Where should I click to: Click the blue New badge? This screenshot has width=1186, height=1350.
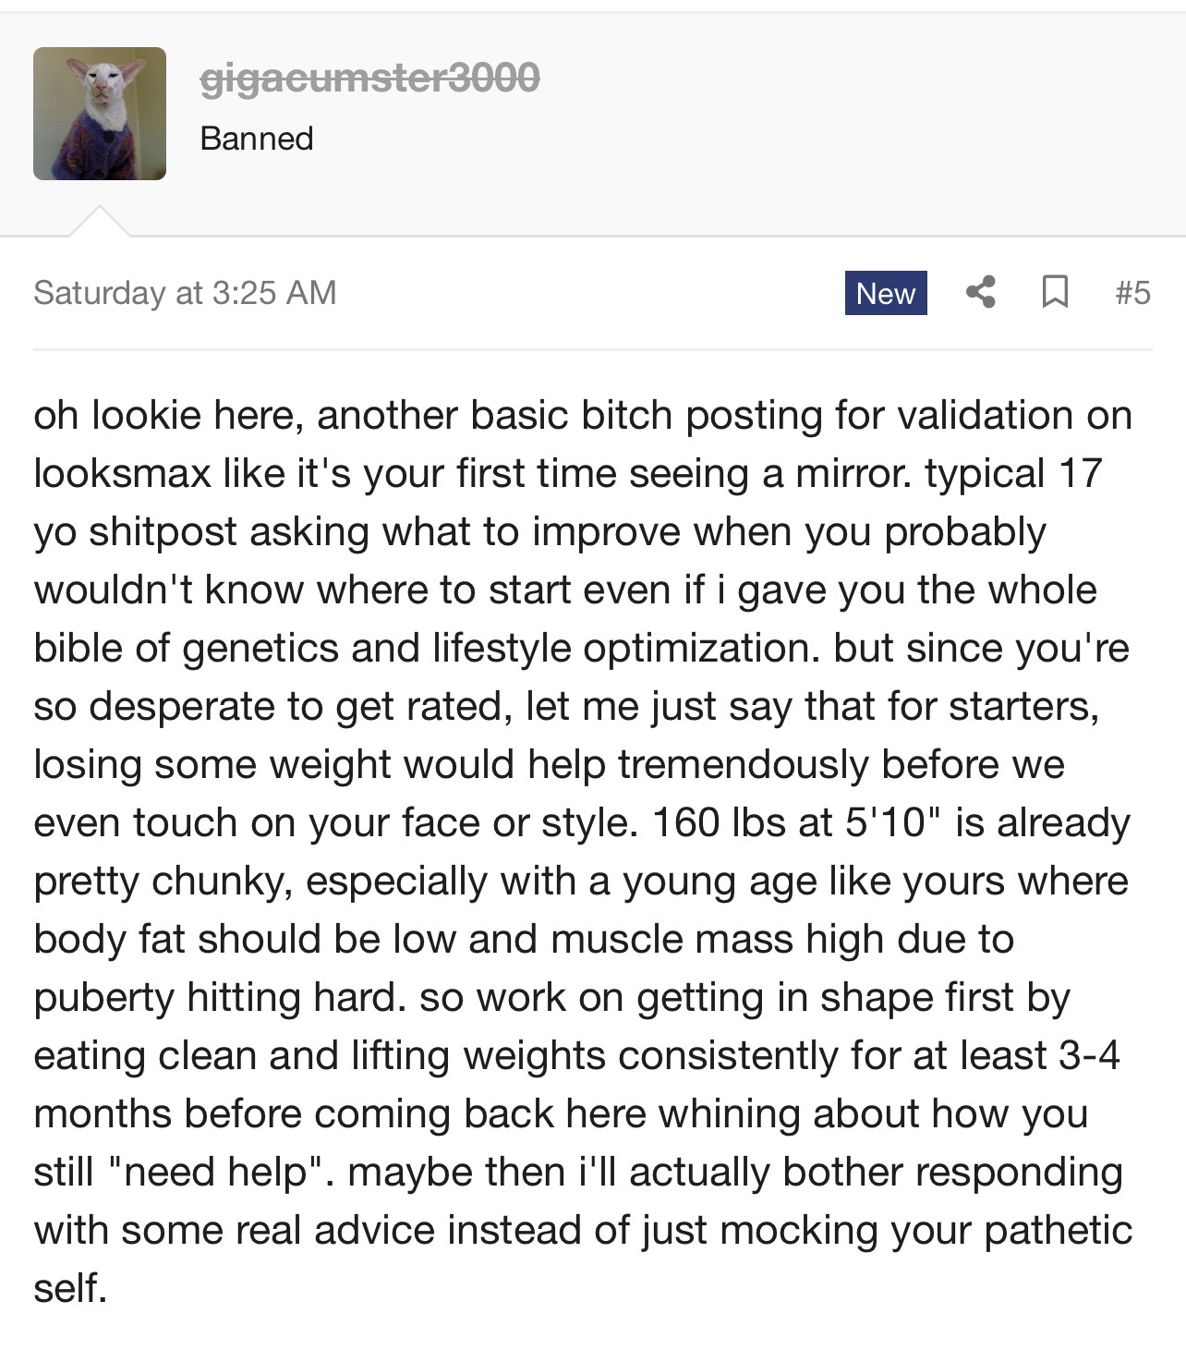click(885, 293)
